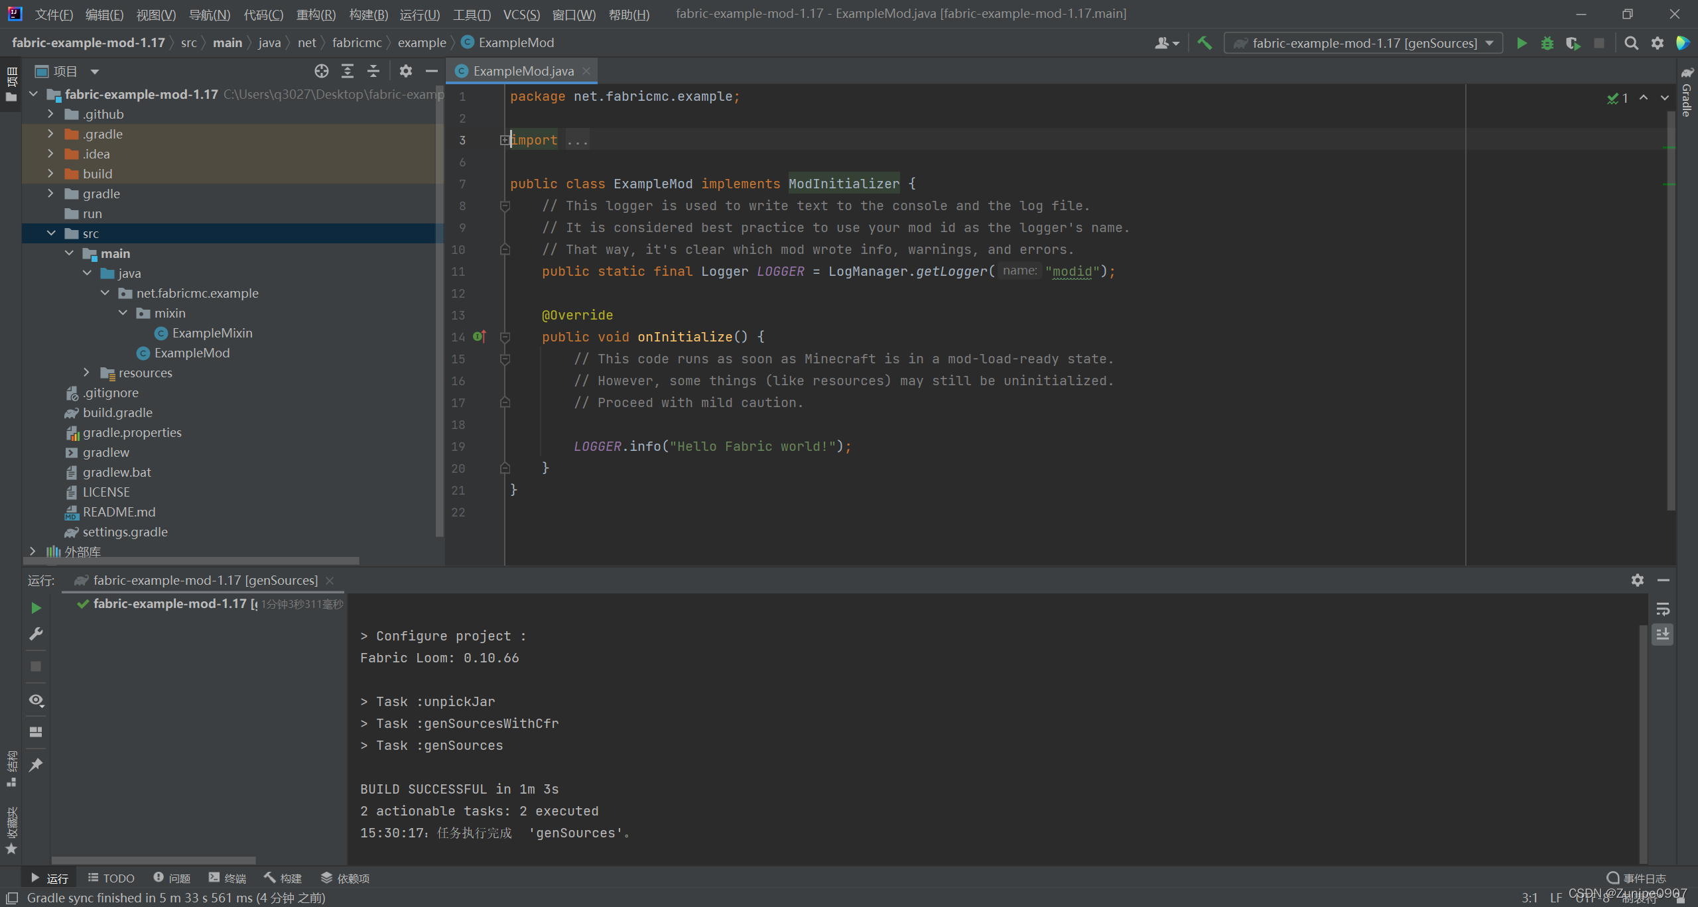Expand the resources folder
1698x907 pixels.
[87, 373]
